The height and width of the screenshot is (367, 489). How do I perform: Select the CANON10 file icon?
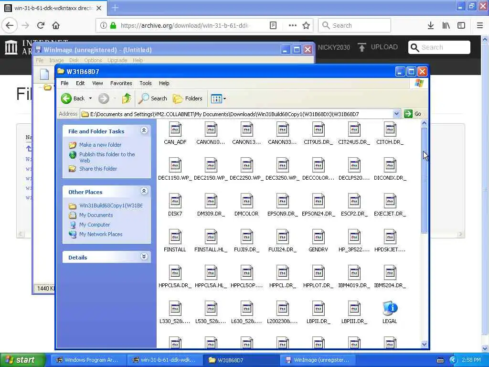[211, 130]
